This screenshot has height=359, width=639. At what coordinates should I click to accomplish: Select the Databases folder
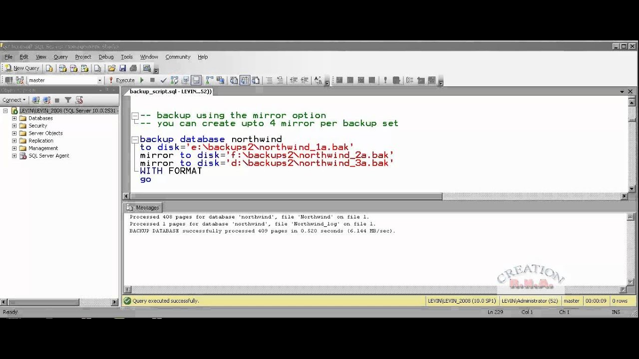coord(36,118)
